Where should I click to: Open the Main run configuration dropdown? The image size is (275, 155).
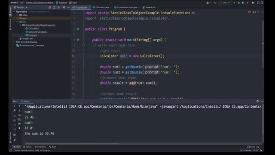225,3
